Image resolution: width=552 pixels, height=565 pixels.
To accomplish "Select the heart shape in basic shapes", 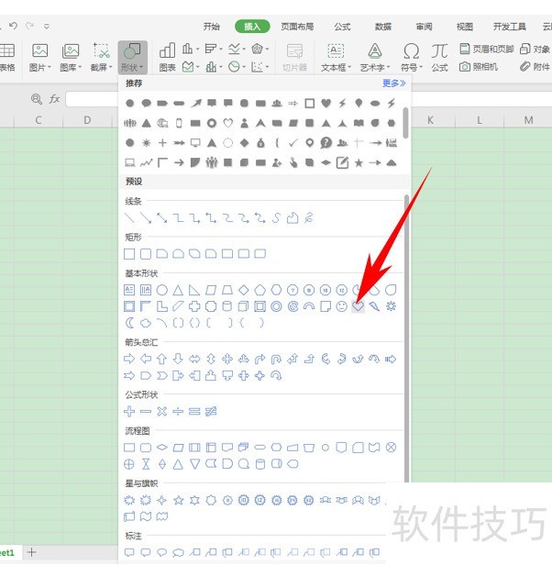I will point(358,306).
